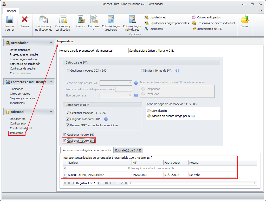The height and width of the screenshot is (201, 266).
Task: Collapse the Adicional sidebar section
Action: (x=51, y=112)
